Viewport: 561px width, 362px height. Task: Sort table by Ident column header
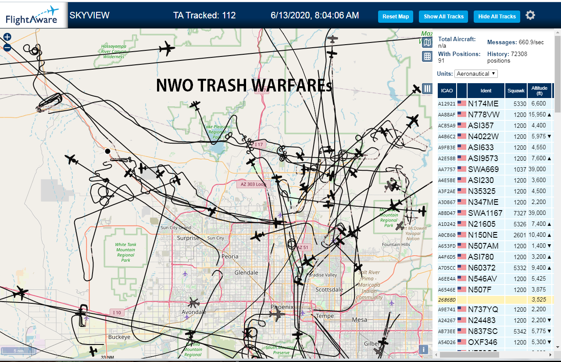[x=486, y=91]
